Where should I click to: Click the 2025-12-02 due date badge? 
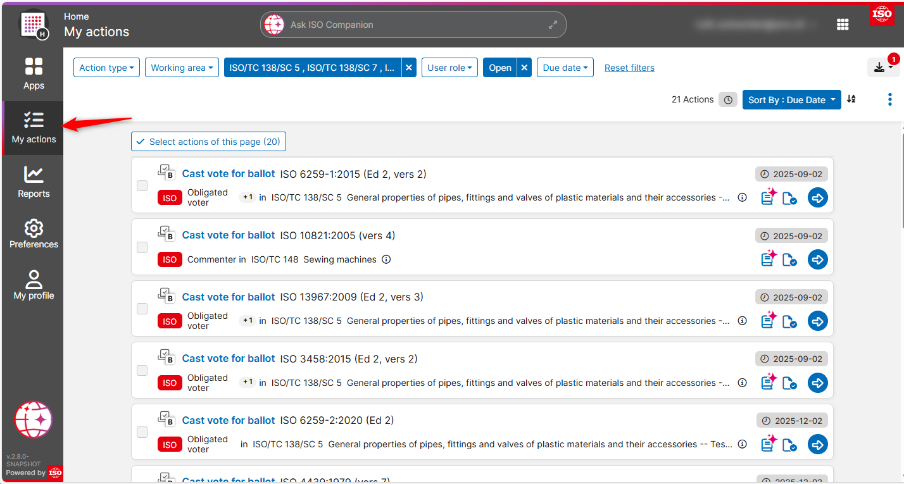792,421
